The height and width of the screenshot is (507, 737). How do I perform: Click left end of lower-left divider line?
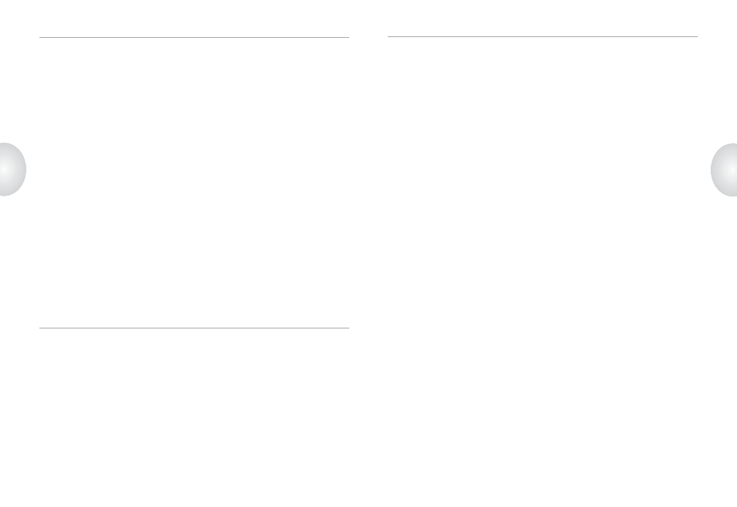pyautogui.click(x=40, y=328)
